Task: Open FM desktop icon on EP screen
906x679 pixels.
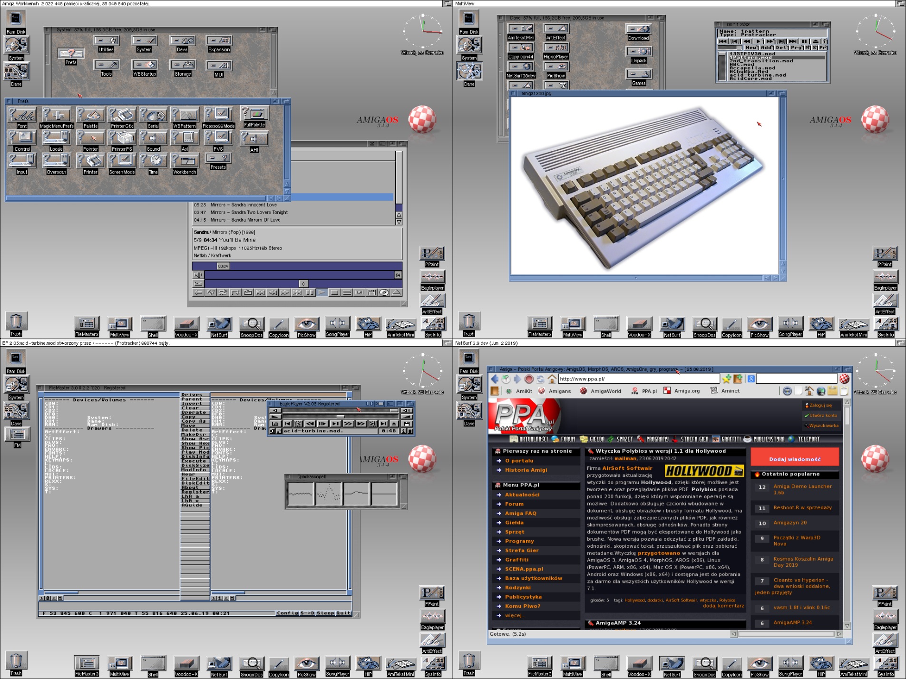Action: click(17, 437)
